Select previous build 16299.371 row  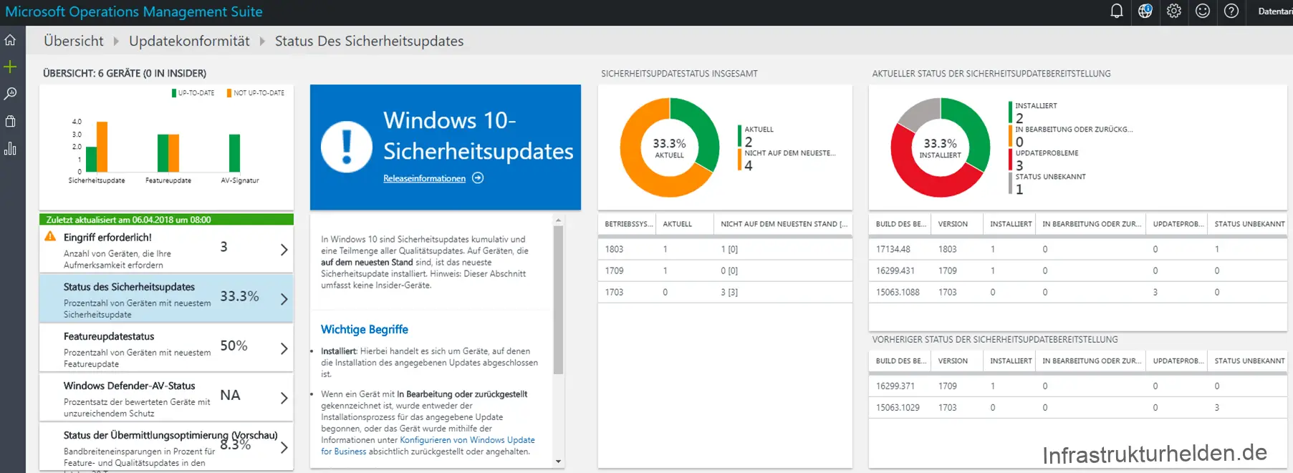pyautogui.click(x=1077, y=386)
